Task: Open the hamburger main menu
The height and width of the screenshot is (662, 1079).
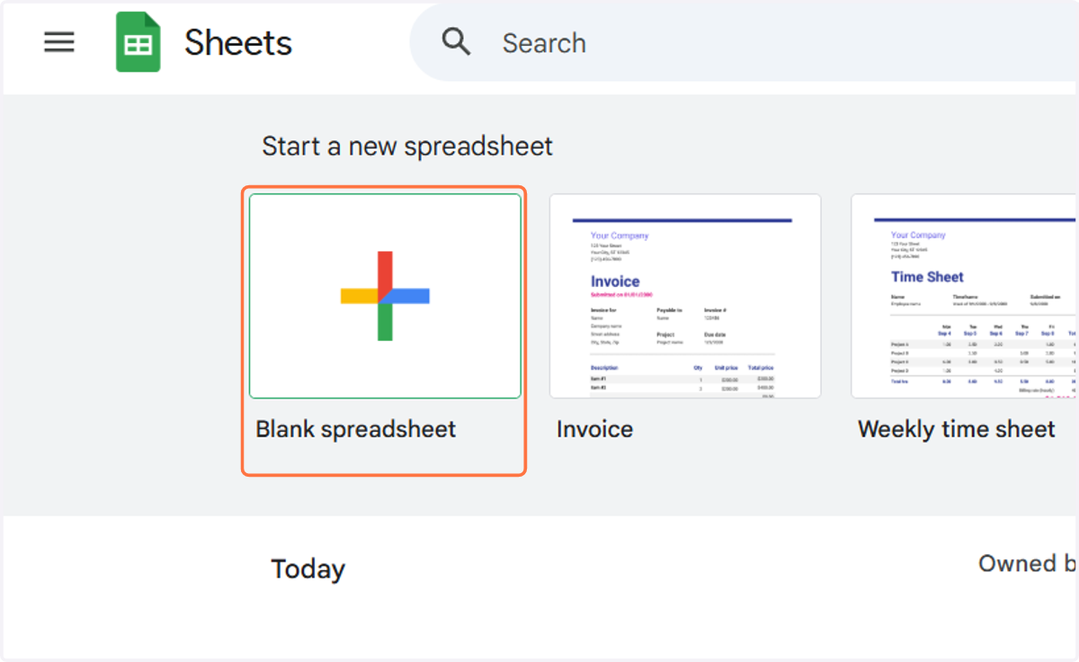Action: (59, 42)
